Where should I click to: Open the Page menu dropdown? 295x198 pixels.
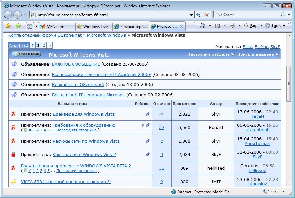pos(253,26)
